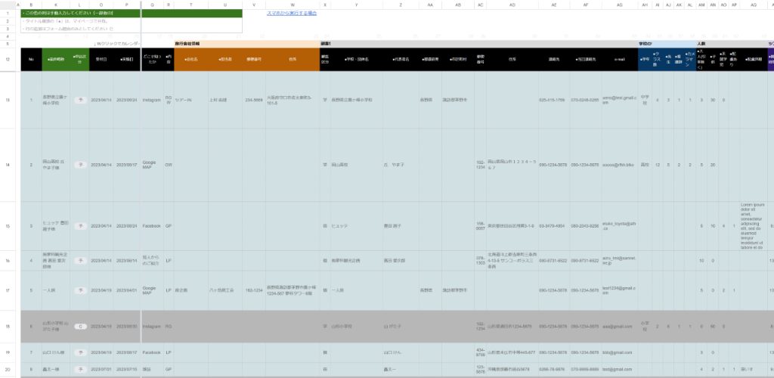Select column W header
Viewport: 774px width, 378px height.
click(x=292, y=5)
